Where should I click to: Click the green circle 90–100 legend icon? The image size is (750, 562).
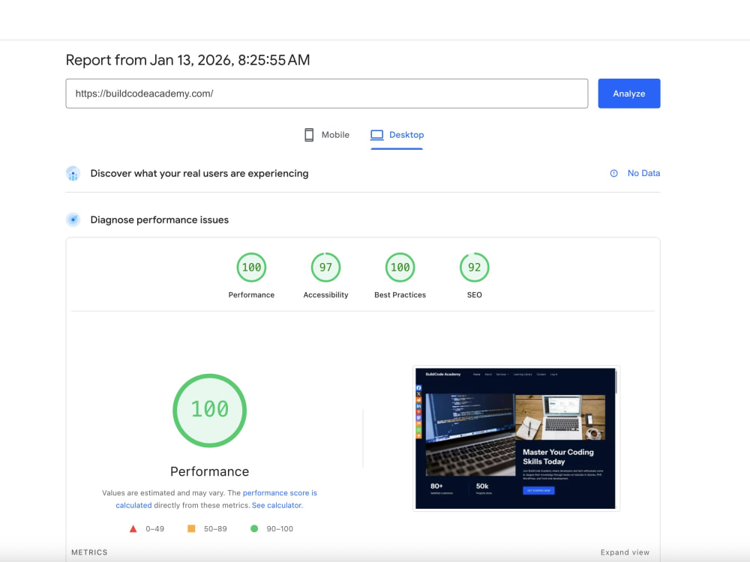point(254,528)
